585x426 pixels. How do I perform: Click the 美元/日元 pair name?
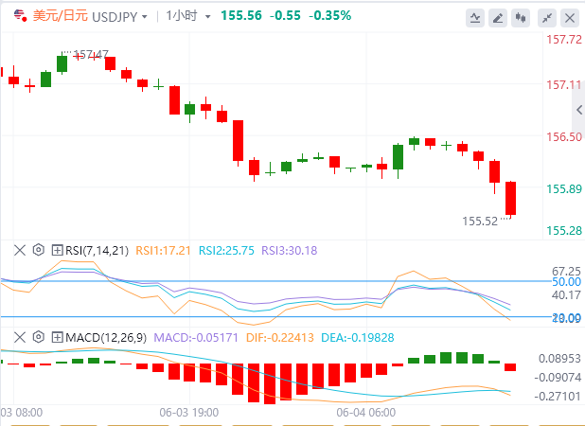tap(60, 16)
